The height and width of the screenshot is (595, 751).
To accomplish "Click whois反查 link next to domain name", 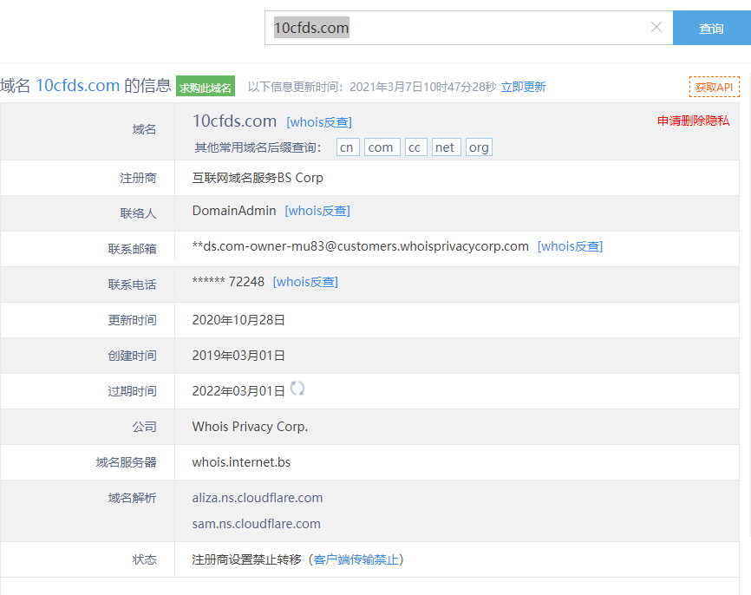I will (319, 122).
